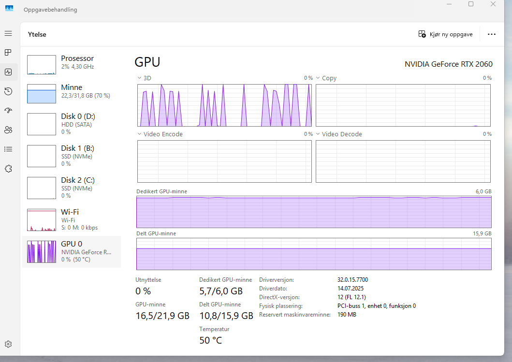The width and height of the screenshot is (512, 362).
Task: Select Disk 2 (C:) thumbnail graph
Action: (x=42, y=188)
